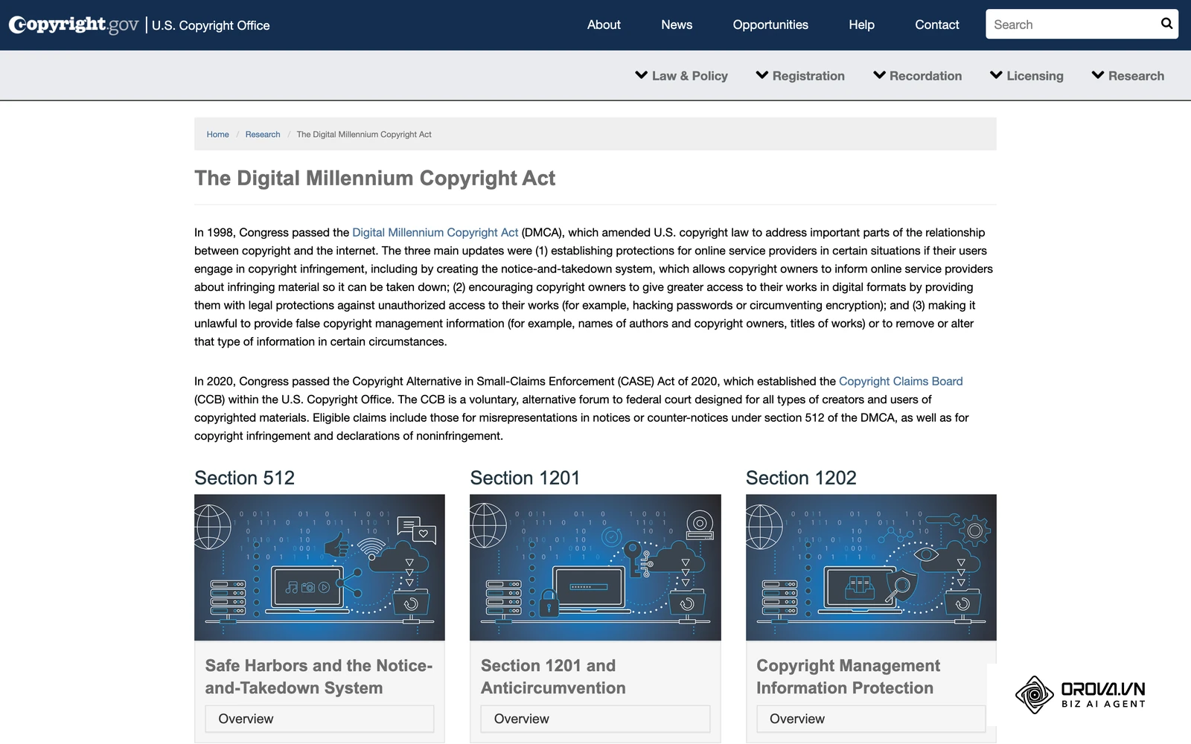Screen dimensions: 1191x744
Task: Open the Contact page link
Action: [937, 25]
